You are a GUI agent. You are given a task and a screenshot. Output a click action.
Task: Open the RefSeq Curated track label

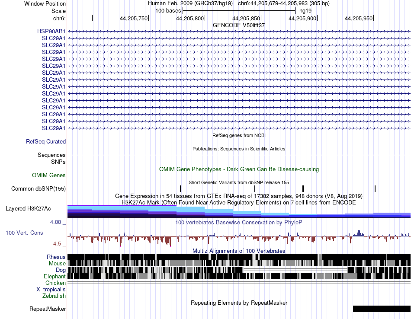click(46, 141)
